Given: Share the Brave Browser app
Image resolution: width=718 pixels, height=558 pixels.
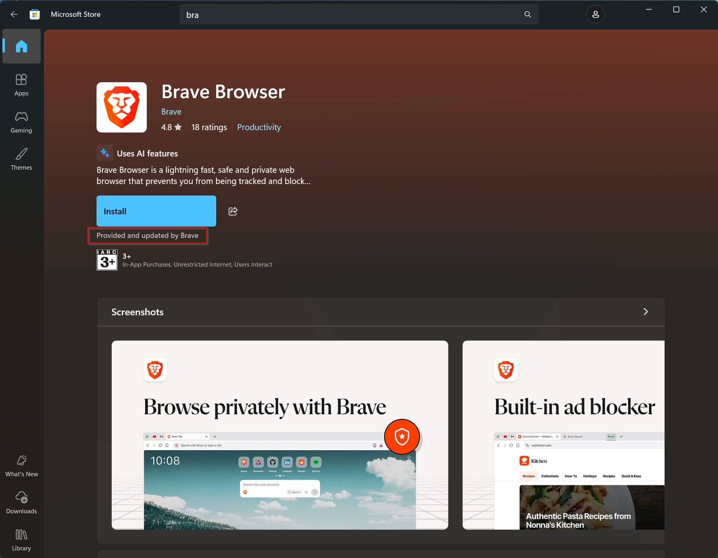Looking at the screenshot, I should 233,211.
